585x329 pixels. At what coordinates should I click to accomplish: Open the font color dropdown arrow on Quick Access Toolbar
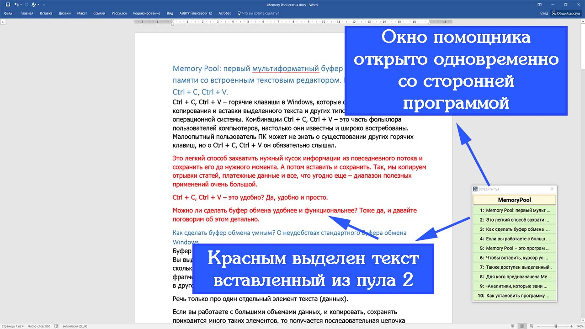click(x=39, y=5)
